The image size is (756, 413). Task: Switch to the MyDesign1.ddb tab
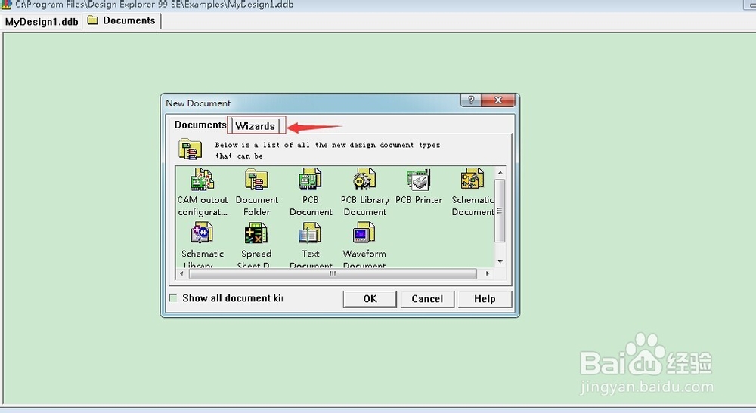[42, 22]
